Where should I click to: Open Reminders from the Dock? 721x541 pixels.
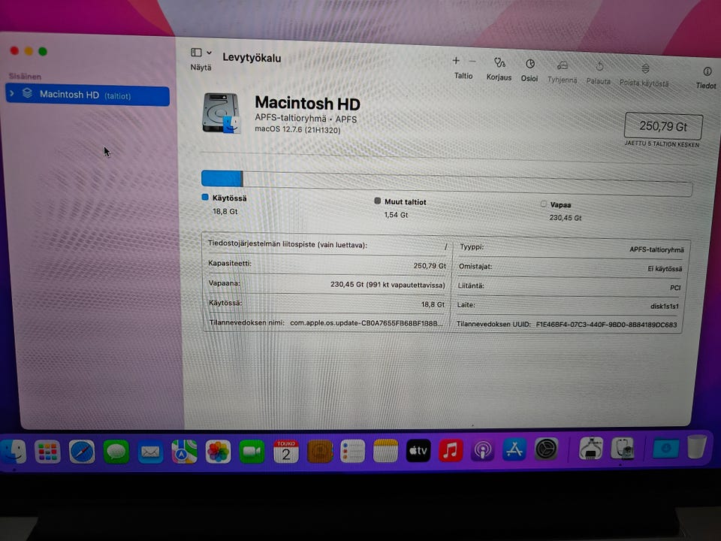click(353, 451)
